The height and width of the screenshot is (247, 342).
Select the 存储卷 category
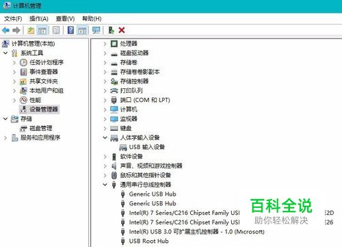129,62
